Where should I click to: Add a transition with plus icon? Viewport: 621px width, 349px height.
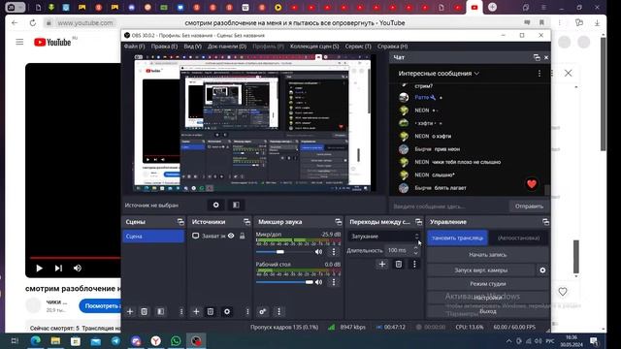[x=382, y=264]
